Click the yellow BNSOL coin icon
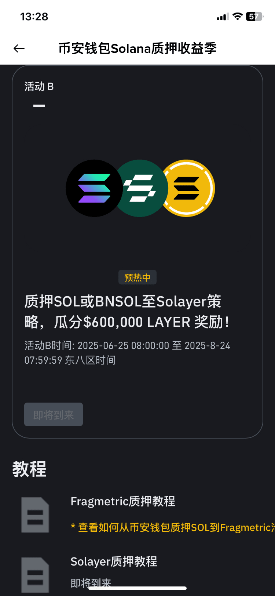Screen dimensions: 275x596 click(187, 188)
